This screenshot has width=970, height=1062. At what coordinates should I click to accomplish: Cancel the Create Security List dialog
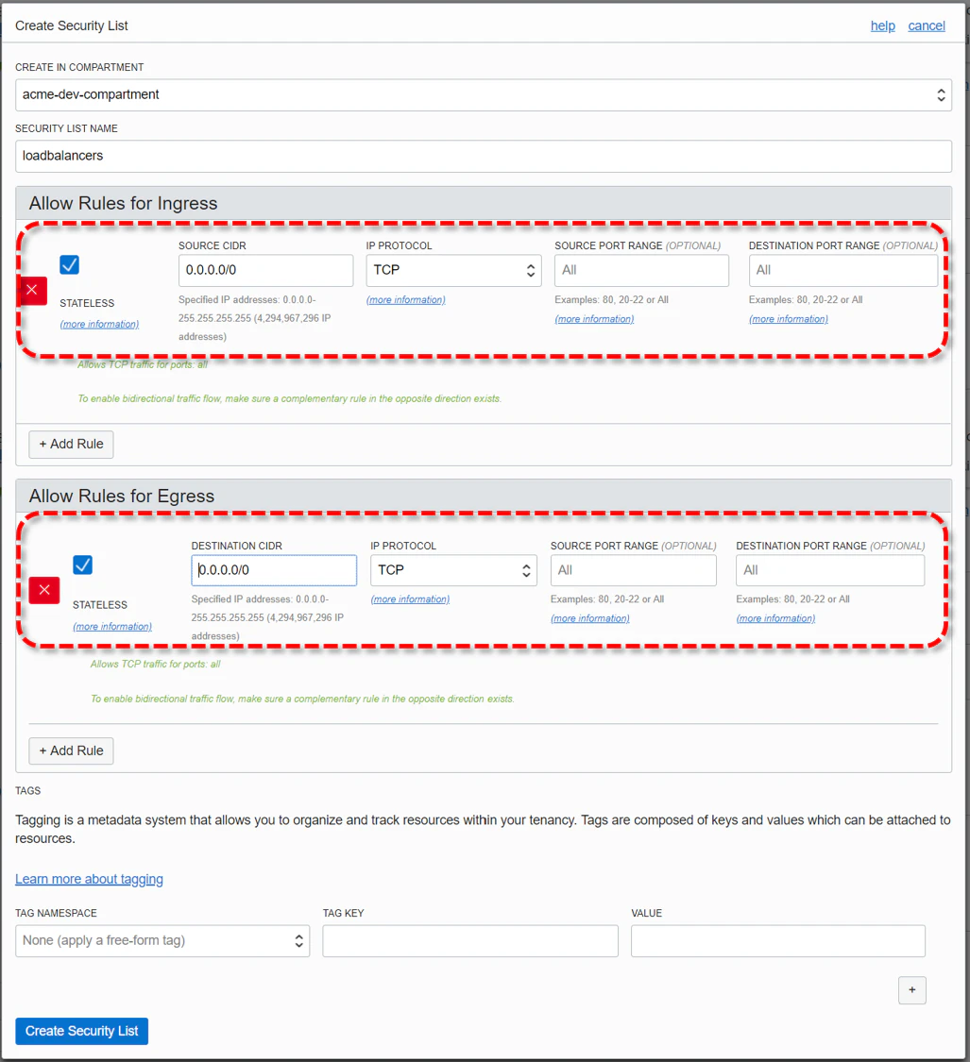(x=927, y=25)
